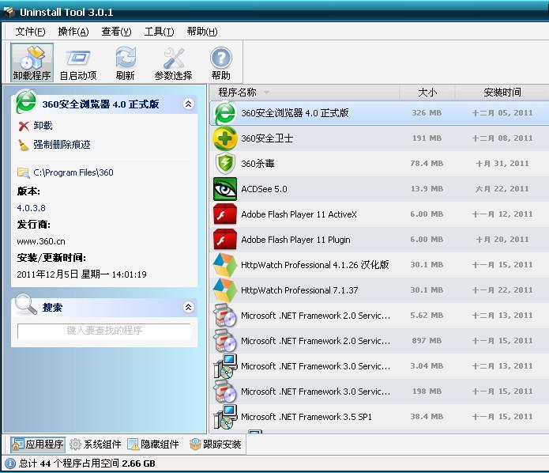Click the magnifier icon in 搜索 panel
549x473 pixels.
coord(25,304)
